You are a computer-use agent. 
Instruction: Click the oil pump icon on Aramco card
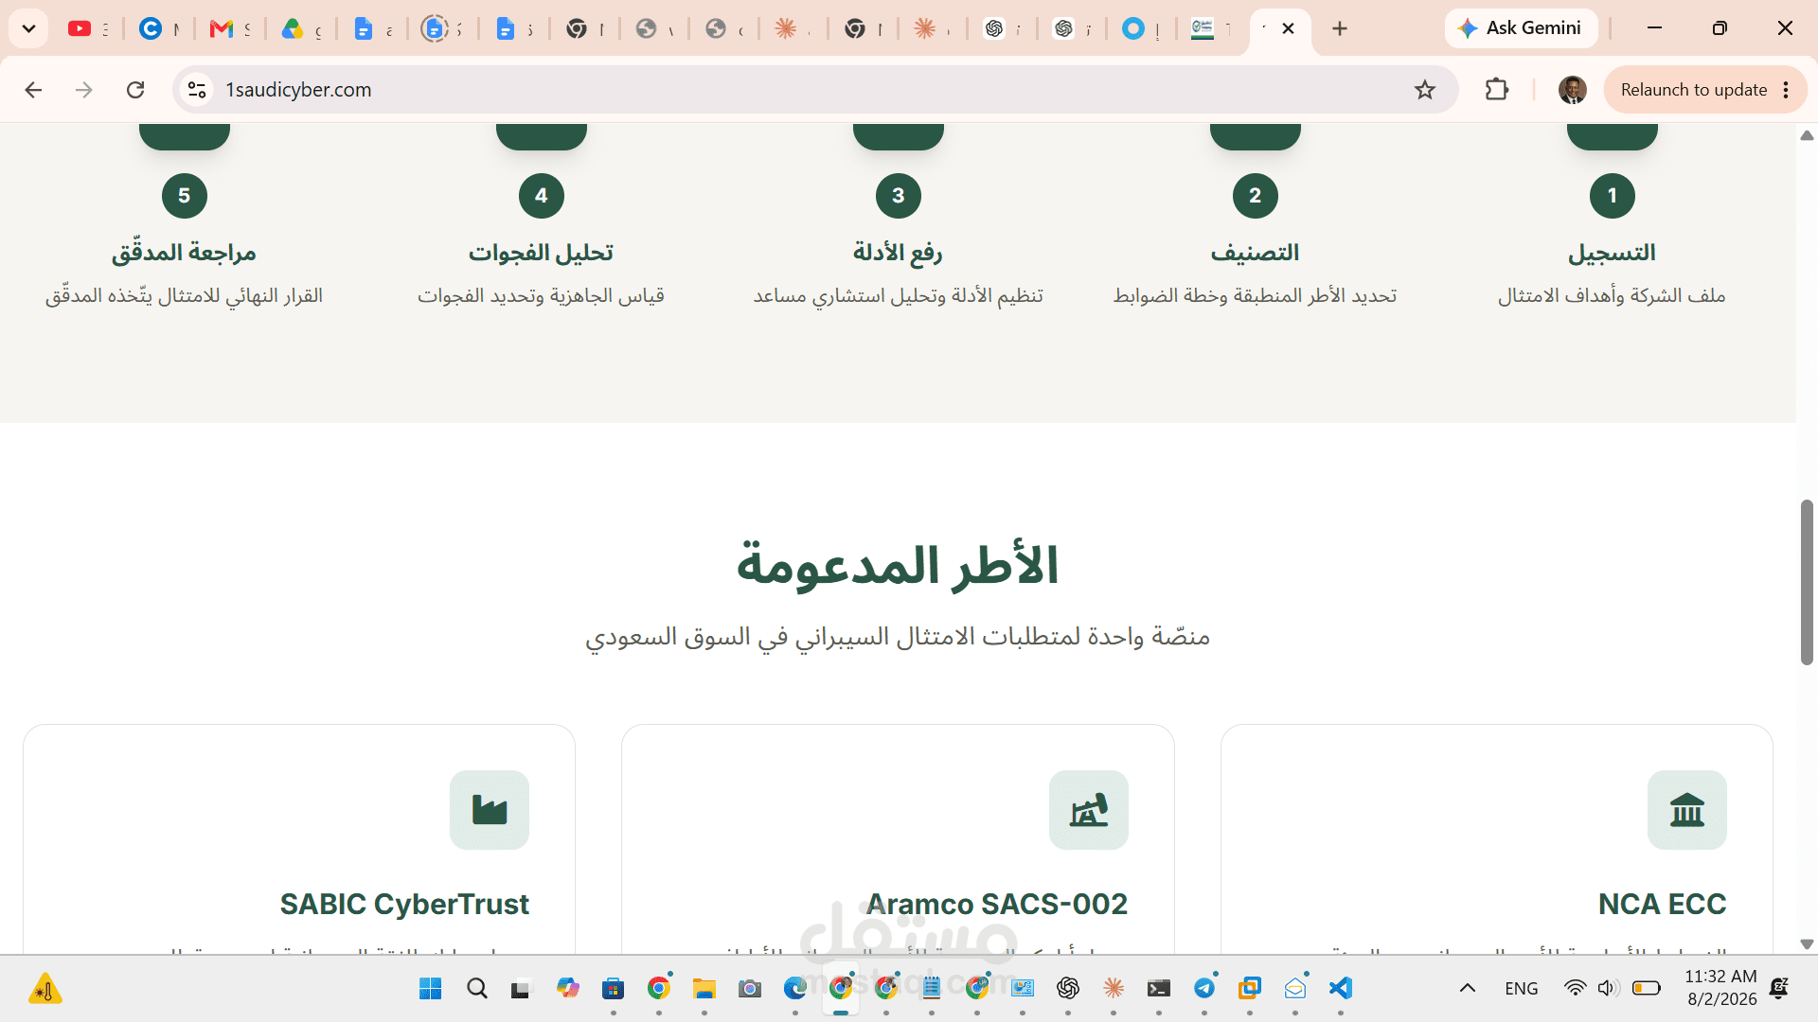pyautogui.click(x=1088, y=810)
